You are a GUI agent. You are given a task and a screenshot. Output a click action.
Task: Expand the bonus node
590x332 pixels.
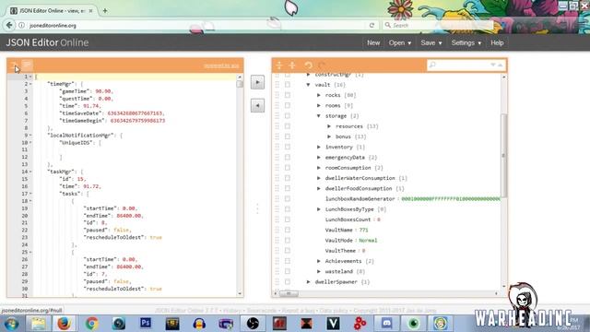(329, 136)
